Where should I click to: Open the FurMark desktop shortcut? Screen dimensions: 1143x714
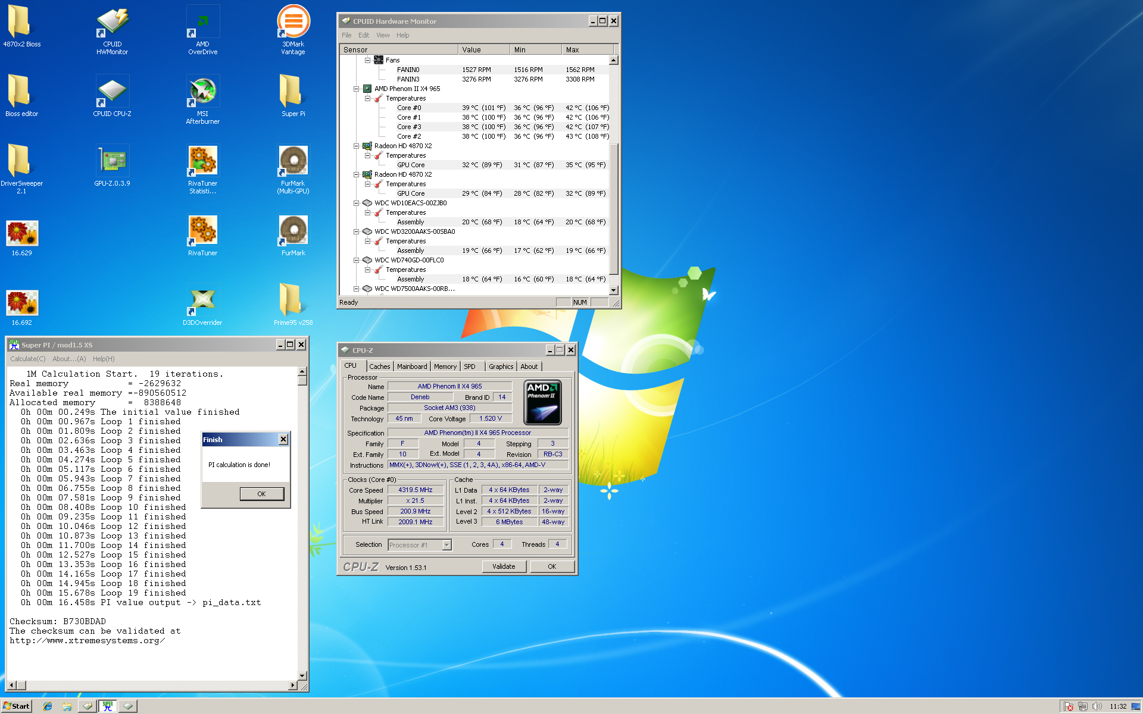tap(293, 235)
